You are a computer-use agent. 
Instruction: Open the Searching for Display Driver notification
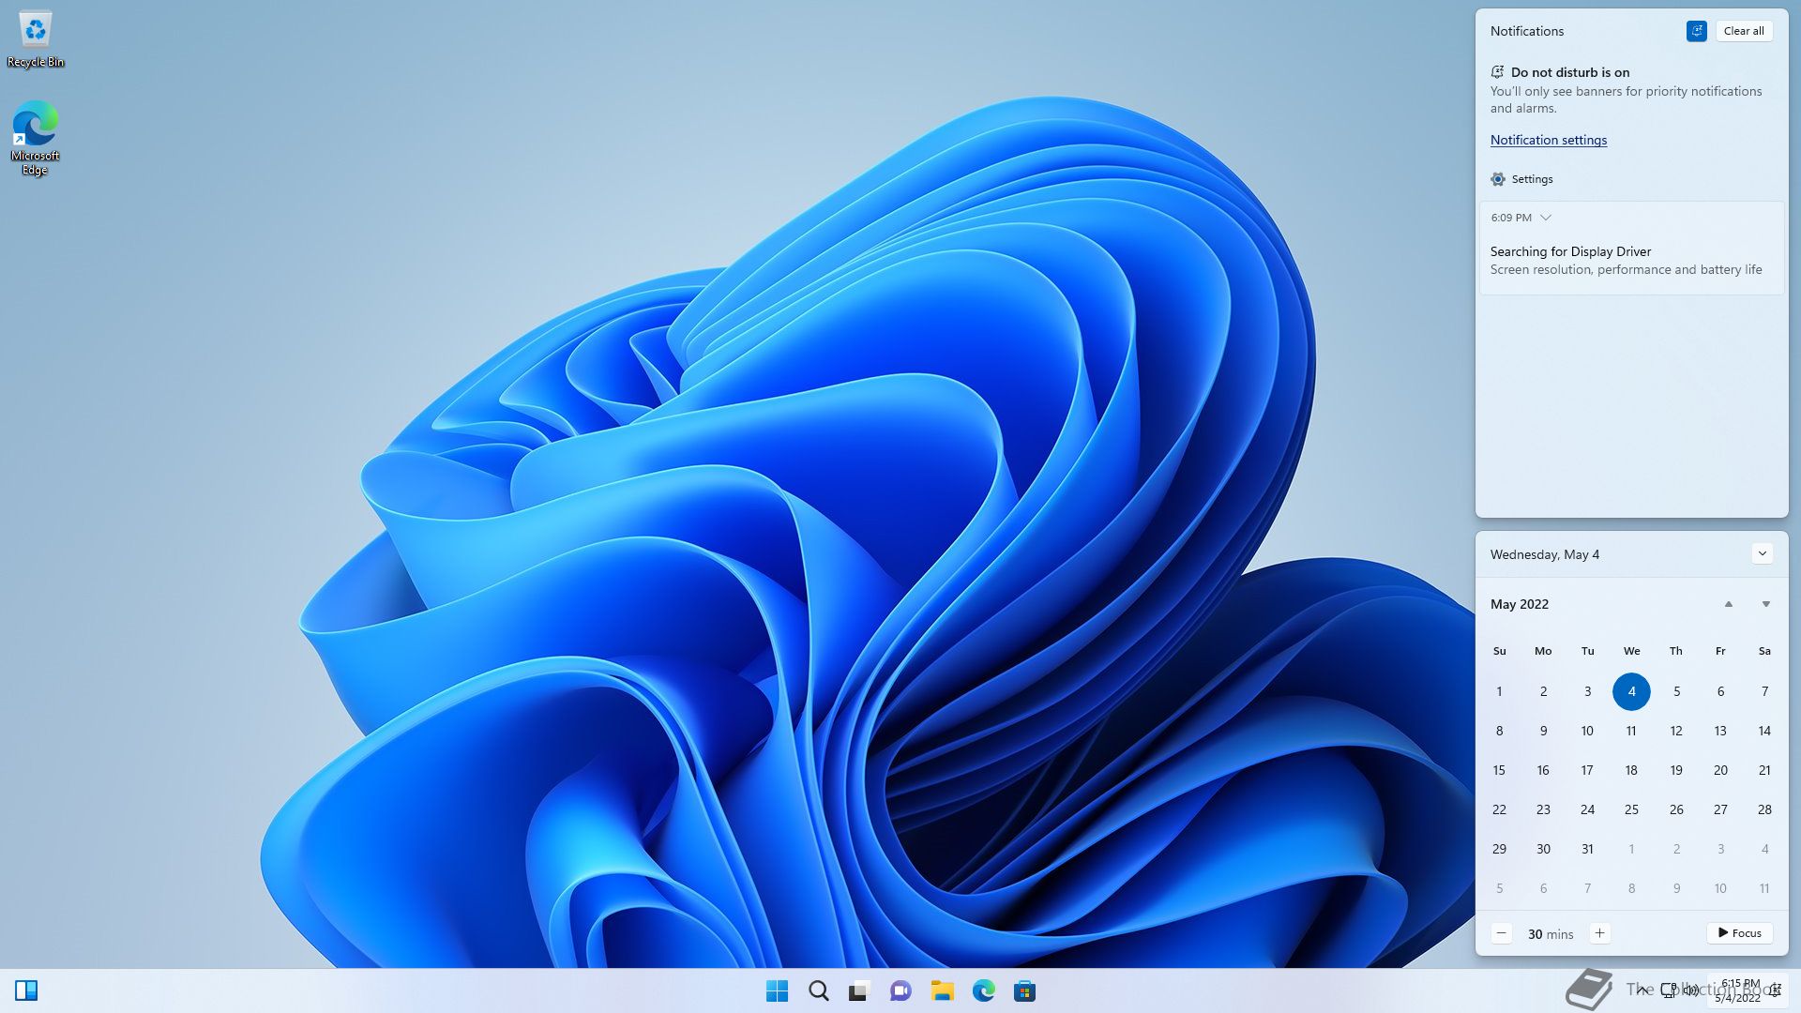pos(1631,249)
